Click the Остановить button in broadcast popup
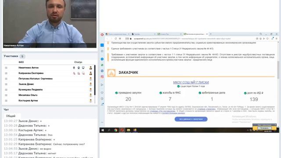281x158 pixels. click(x=264, y=128)
